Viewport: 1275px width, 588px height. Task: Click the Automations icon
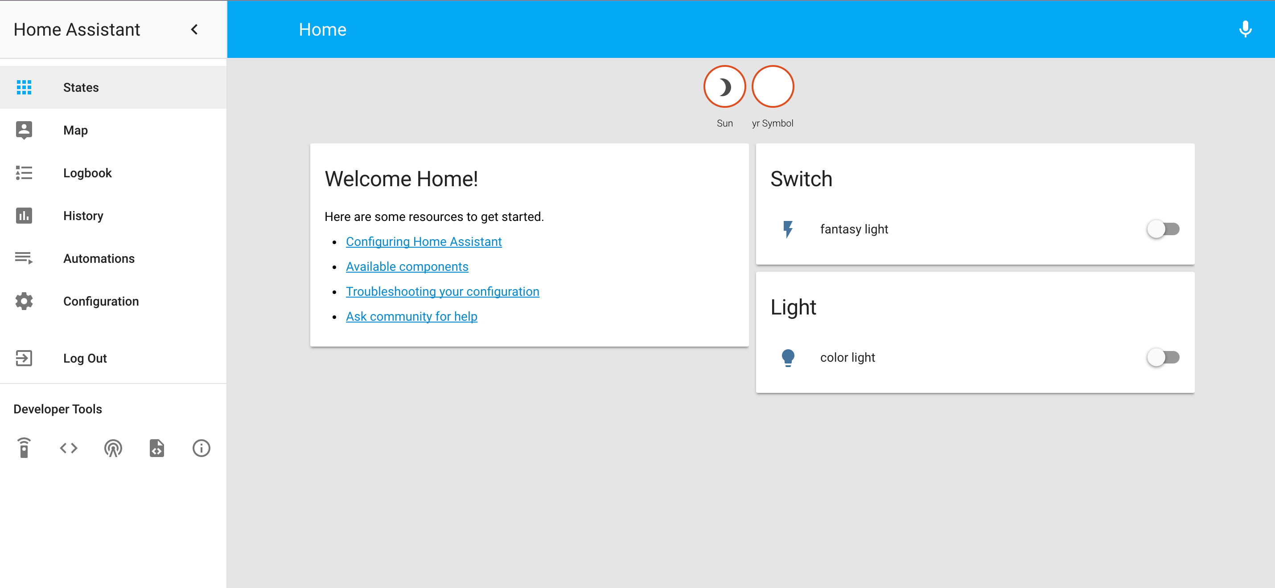[25, 258]
